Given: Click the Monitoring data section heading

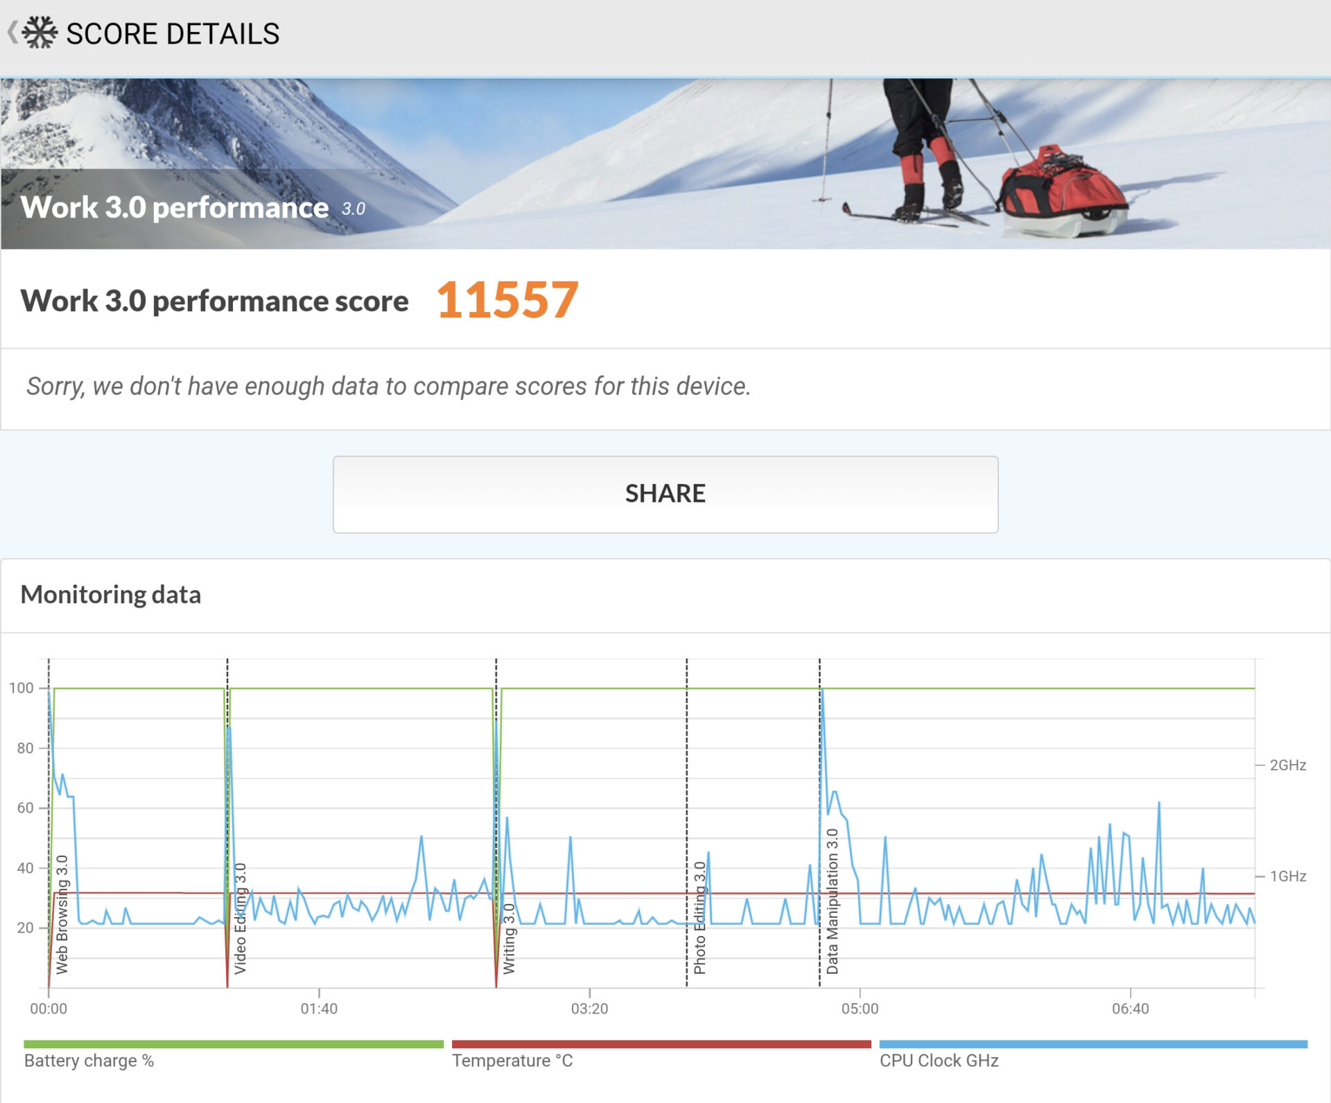Looking at the screenshot, I should 111,595.
